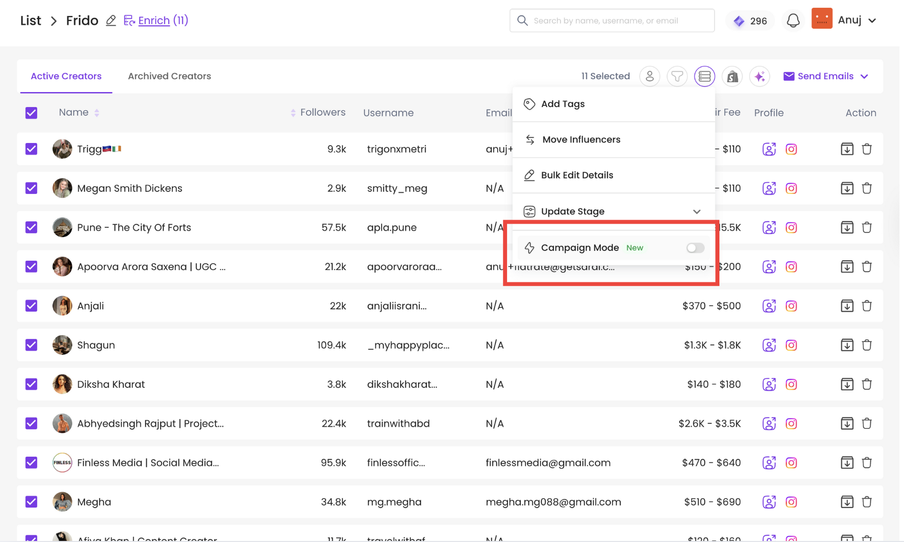
Task: Open the Send Emails dropdown
Action: coord(826,76)
